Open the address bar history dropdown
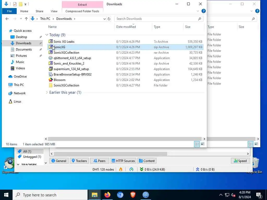Image resolution: width=267 pixels, height=200 pixels. 104,19
